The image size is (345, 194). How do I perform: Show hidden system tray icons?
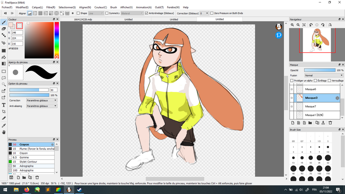286,190
